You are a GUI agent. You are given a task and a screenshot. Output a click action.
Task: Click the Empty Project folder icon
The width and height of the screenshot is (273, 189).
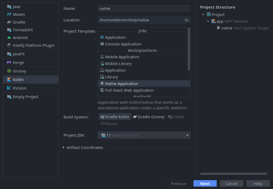pos(9,97)
